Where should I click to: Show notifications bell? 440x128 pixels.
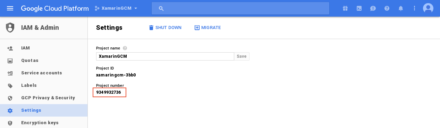pos(401,8)
